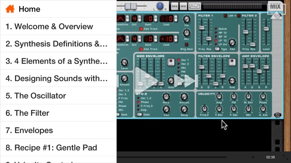
Task: Click the Velocity M. Env knob
Action: click(x=248, y=96)
